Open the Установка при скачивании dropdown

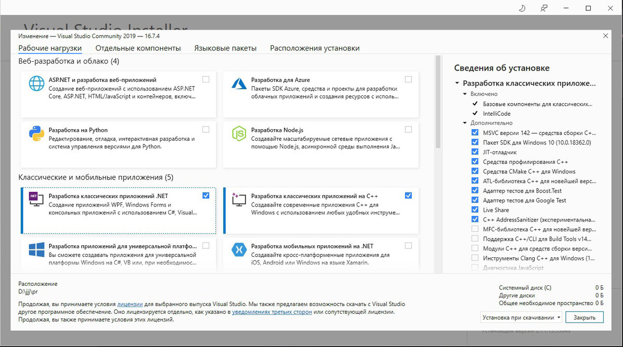tap(521, 317)
